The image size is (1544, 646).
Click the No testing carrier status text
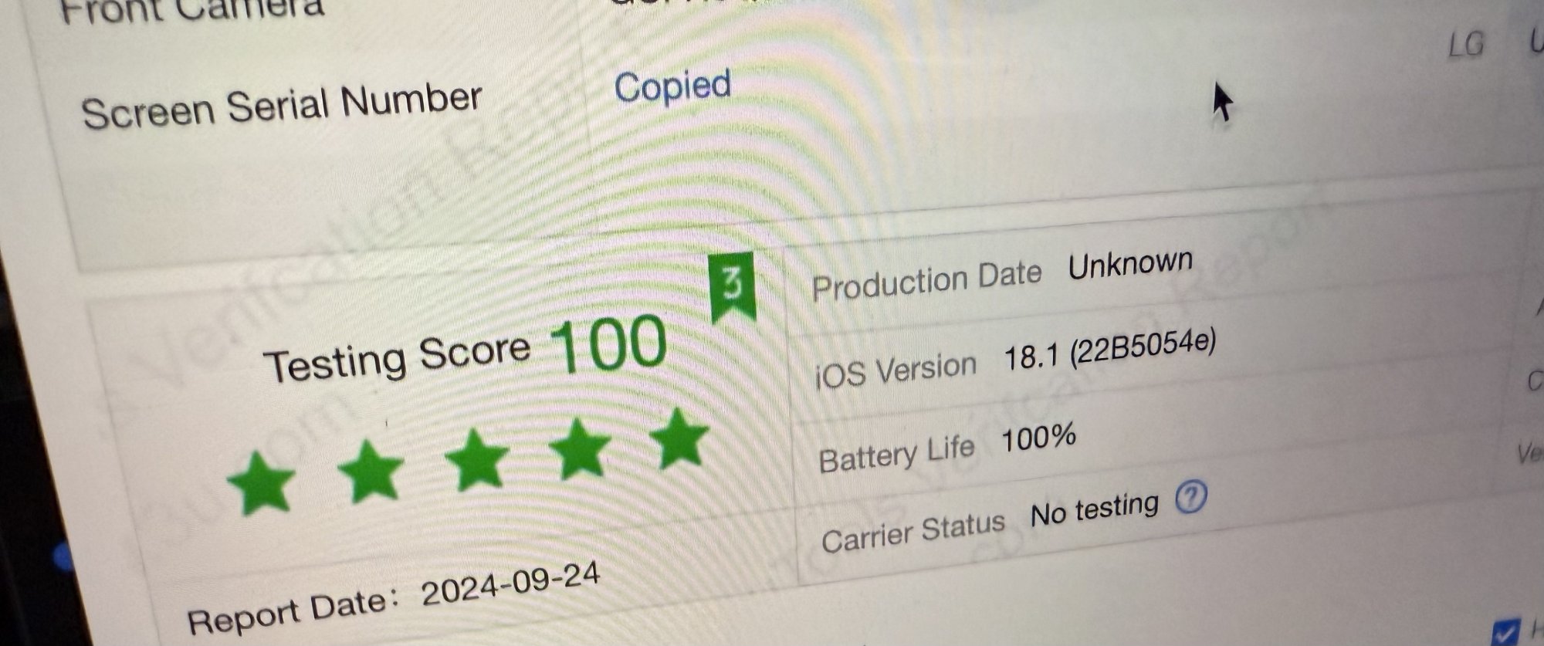pos(1095,509)
